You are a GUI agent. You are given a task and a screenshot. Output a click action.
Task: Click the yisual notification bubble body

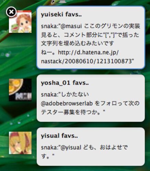tap(91, 147)
